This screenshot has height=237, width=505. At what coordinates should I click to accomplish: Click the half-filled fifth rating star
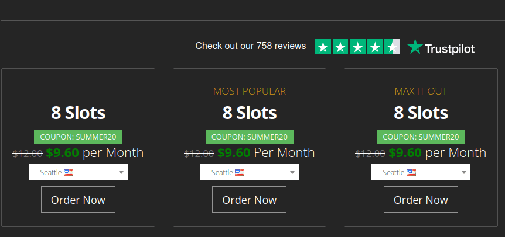393,47
